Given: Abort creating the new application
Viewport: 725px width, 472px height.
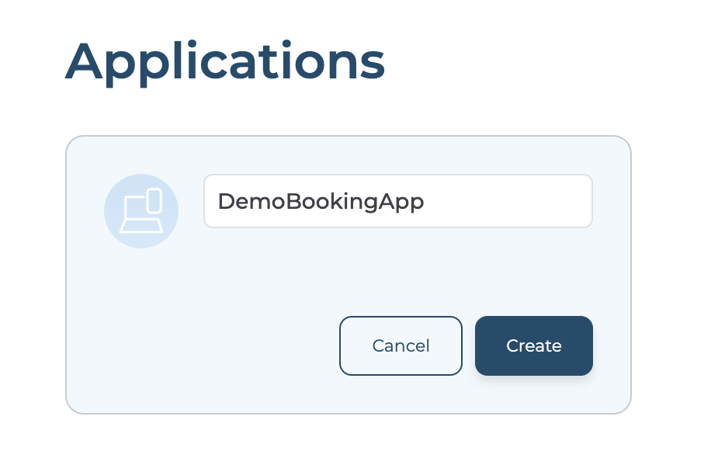Looking at the screenshot, I should [401, 345].
